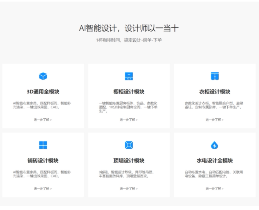Open 进一步了解 link under 橱柜设计模块
The image size is (259, 210).
(x=129, y=119)
